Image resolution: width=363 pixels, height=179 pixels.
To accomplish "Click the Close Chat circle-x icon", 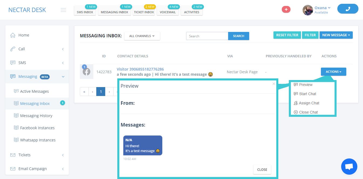I will (x=296, y=112).
